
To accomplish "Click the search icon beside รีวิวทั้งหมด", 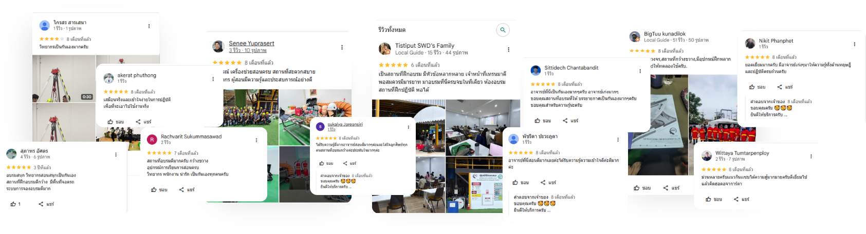I will tap(503, 30).
